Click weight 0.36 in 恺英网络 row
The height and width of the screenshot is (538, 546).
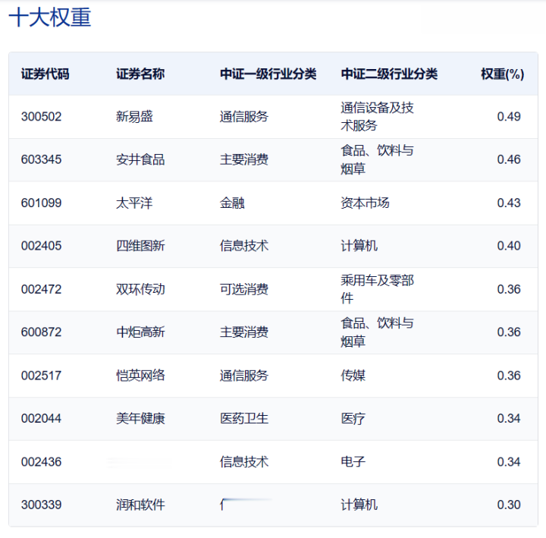tap(509, 376)
